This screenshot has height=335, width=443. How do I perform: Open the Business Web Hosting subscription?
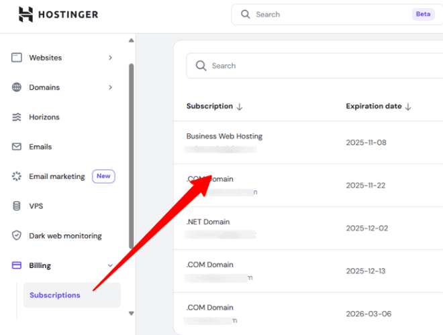coord(224,137)
